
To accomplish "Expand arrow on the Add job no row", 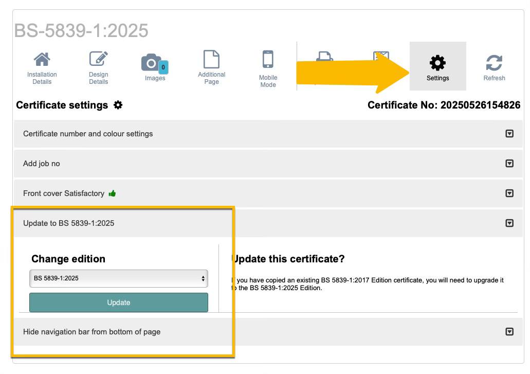I will pyautogui.click(x=509, y=163).
